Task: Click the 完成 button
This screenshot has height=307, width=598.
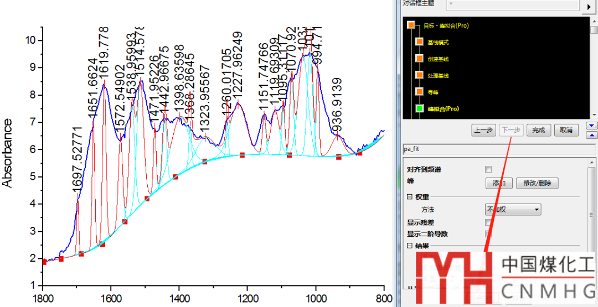Action: (538, 131)
